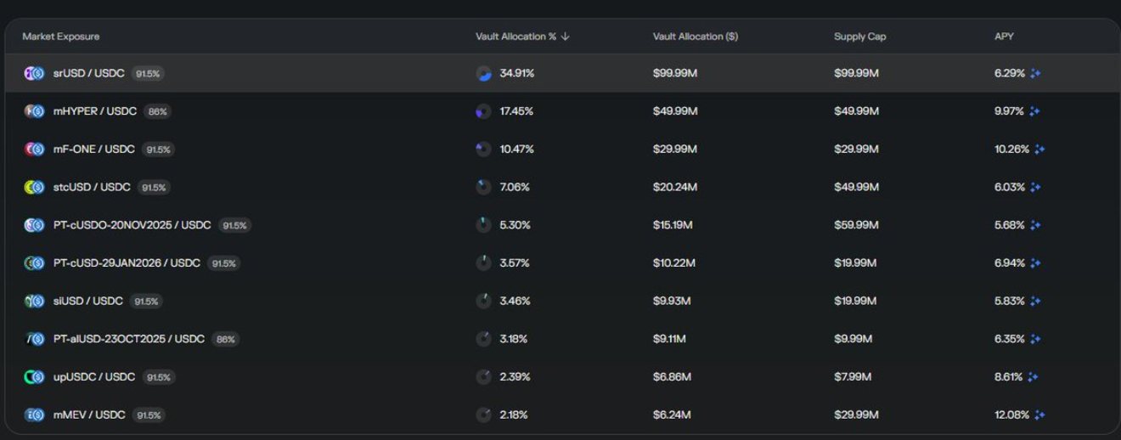The width and height of the screenshot is (1121, 440).
Task: Click sparkle icon beside 12.08% APY
Action: tap(1039, 415)
